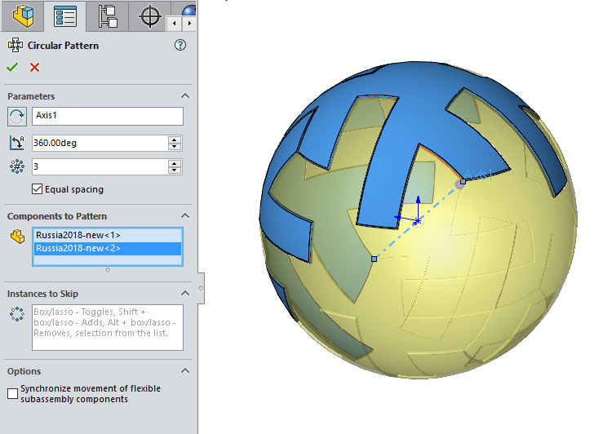
Task: Click the instance count icon beside 3
Action: pos(17,166)
